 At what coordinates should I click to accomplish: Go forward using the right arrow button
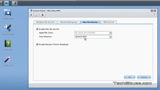[36, 15]
